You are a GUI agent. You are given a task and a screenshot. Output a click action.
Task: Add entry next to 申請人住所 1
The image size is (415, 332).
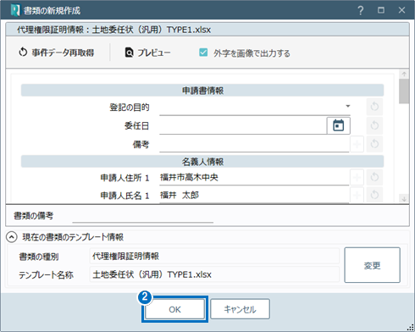tap(357, 178)
